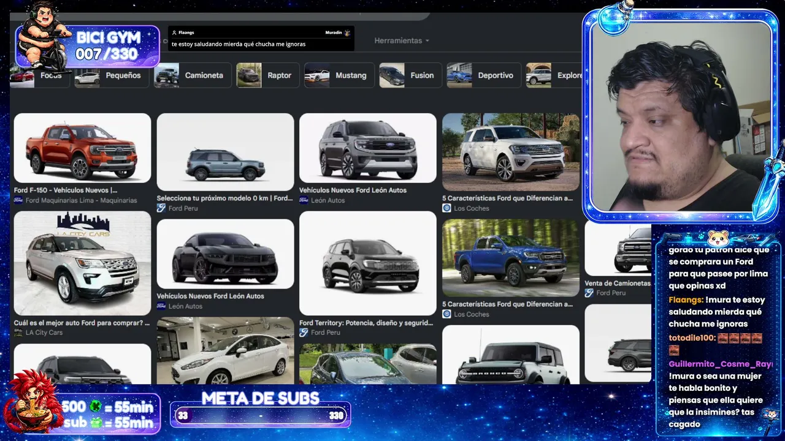The height and width of the screenshot is (441, 785).
Task: Click the totodile100 username in chat
Action: 692,337
